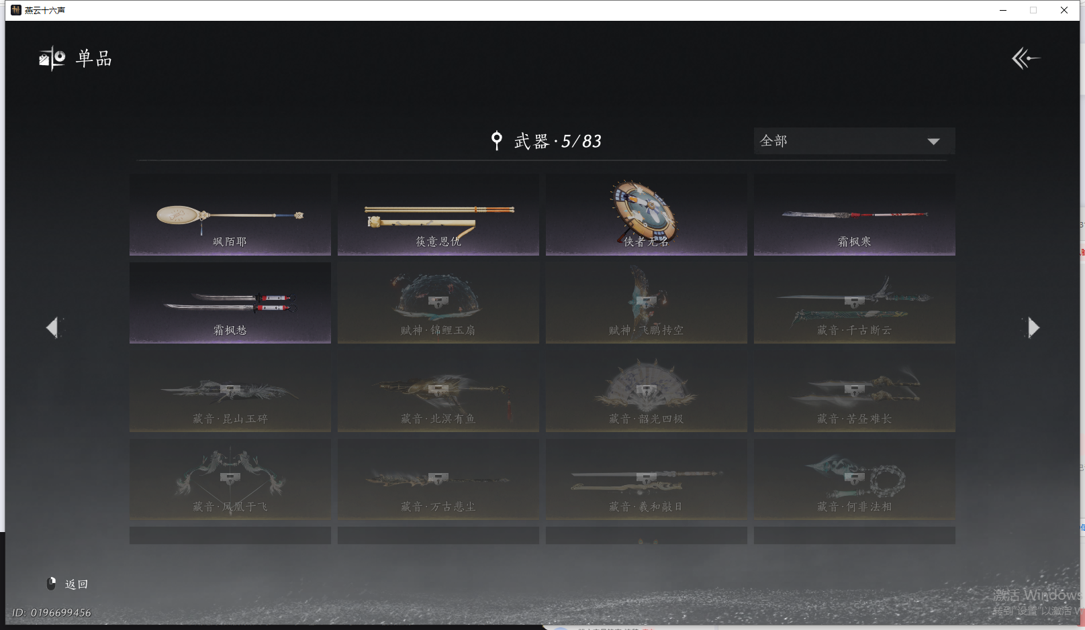Click the location pin icon beside 武器
1085x630 pixels.
click(496, 140)
